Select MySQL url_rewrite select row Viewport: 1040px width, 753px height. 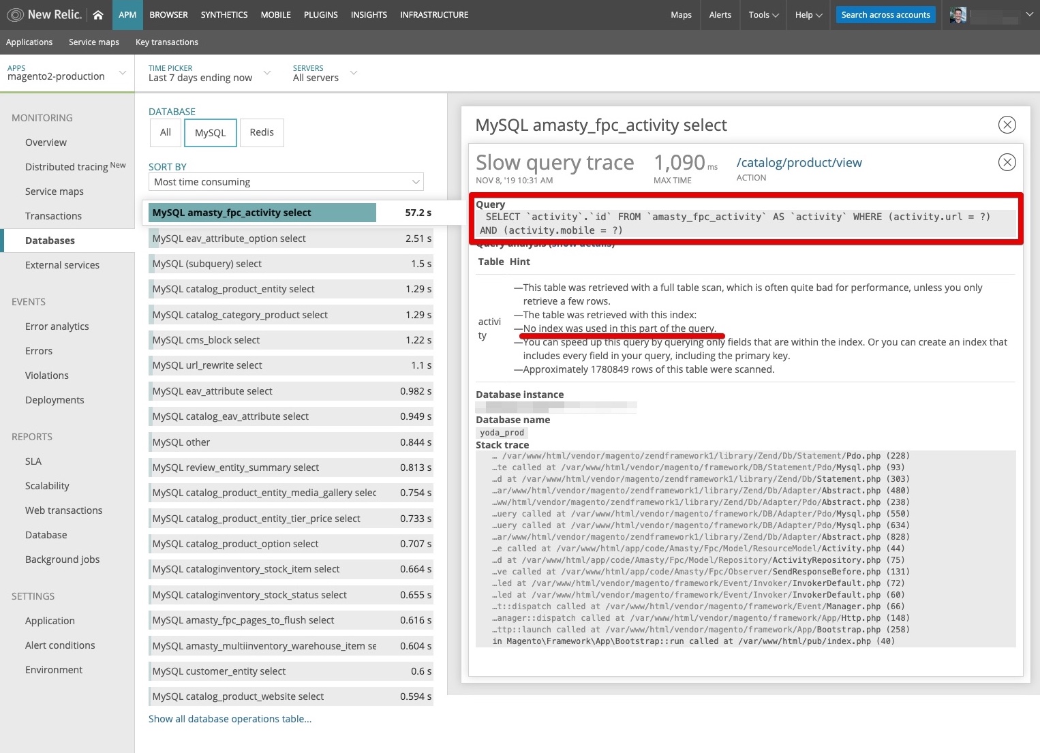[291, 365]
